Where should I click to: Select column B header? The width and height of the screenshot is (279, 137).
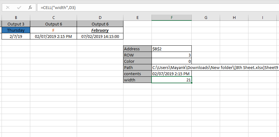click(16, 17)
